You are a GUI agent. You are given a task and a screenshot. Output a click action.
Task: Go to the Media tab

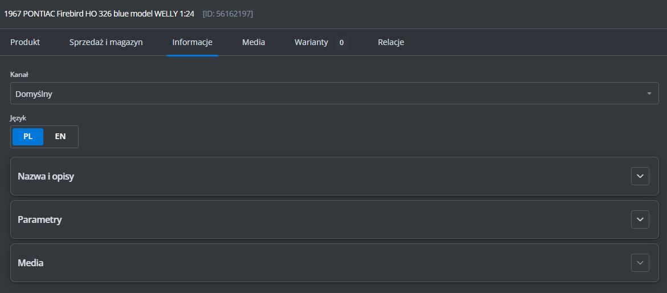(254, 42)
